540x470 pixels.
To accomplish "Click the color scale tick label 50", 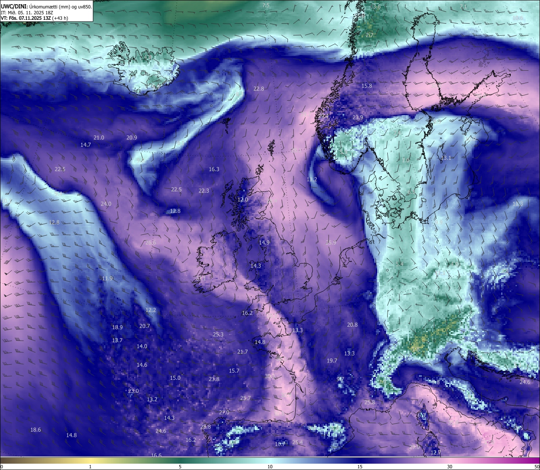I will coord(537,467).
